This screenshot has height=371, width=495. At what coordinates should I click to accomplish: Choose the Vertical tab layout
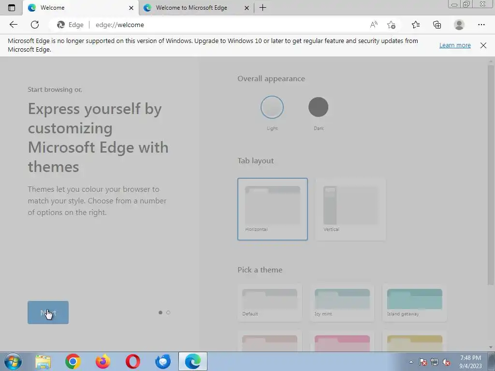click(x=350, y=209)
